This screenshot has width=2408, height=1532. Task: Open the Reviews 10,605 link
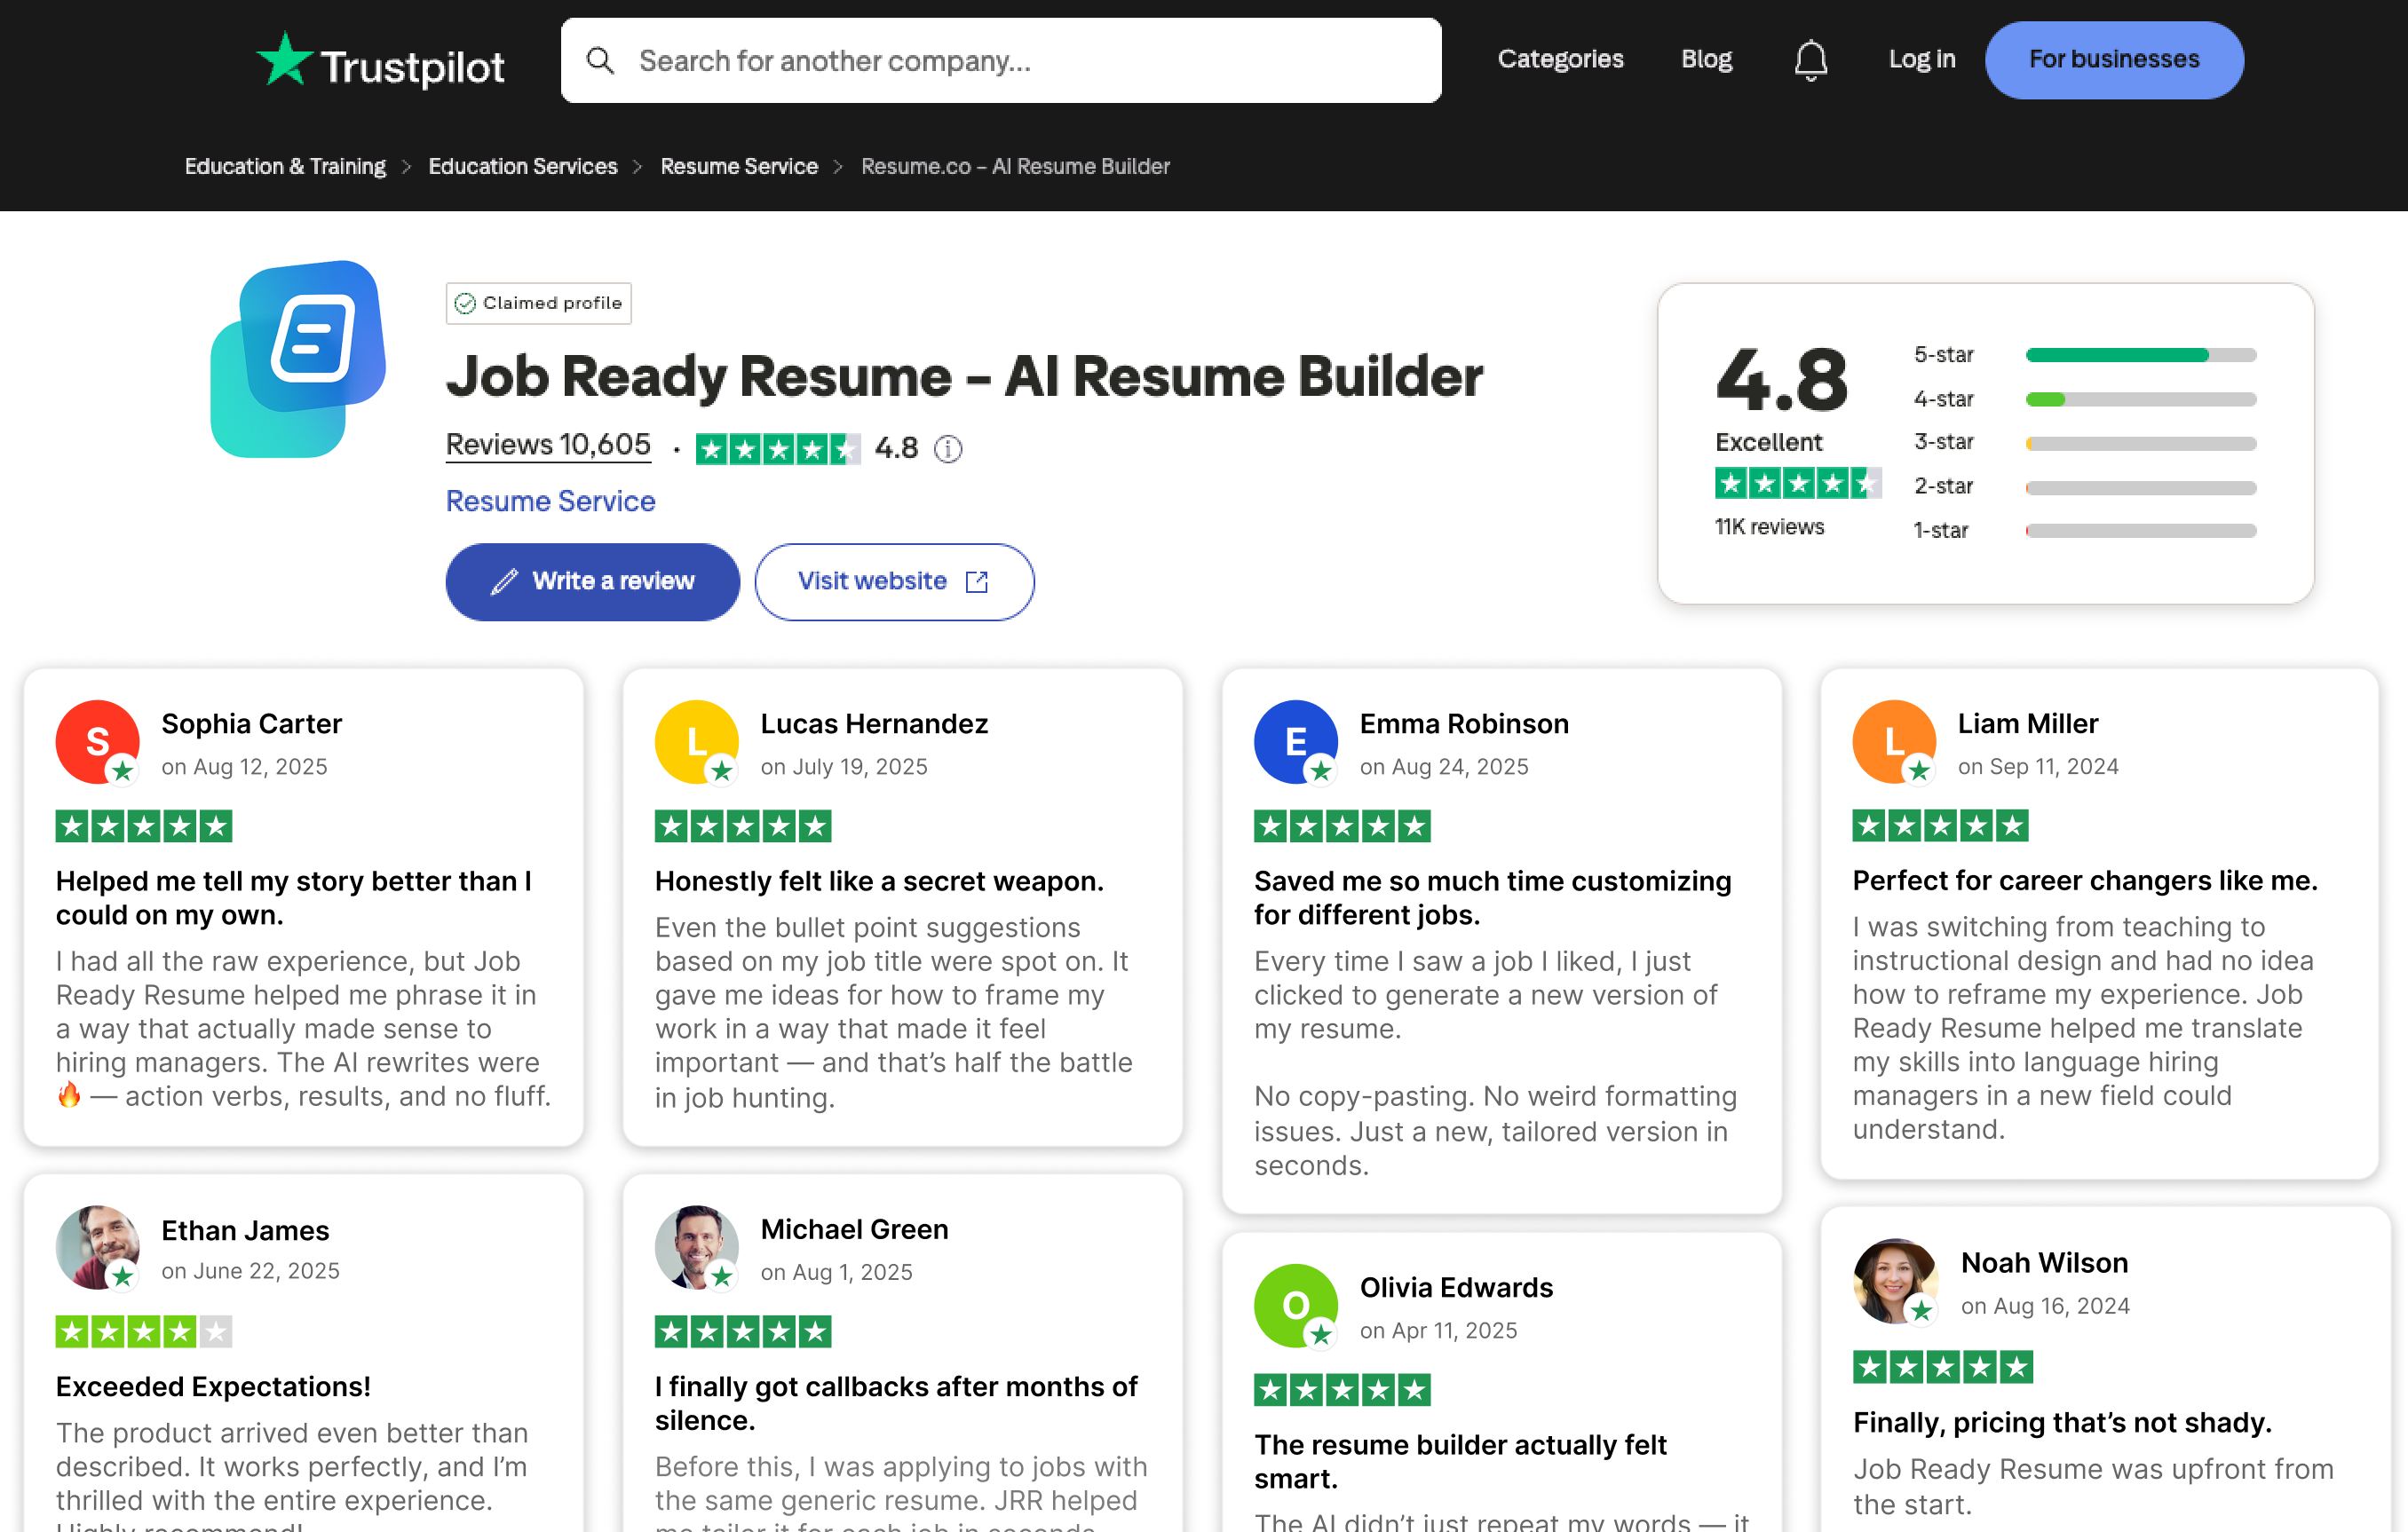pyautogui.click(x=548, y=445)
